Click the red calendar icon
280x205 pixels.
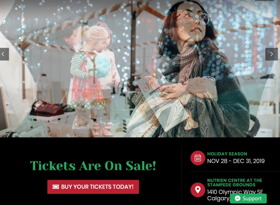tap(198, 158)
